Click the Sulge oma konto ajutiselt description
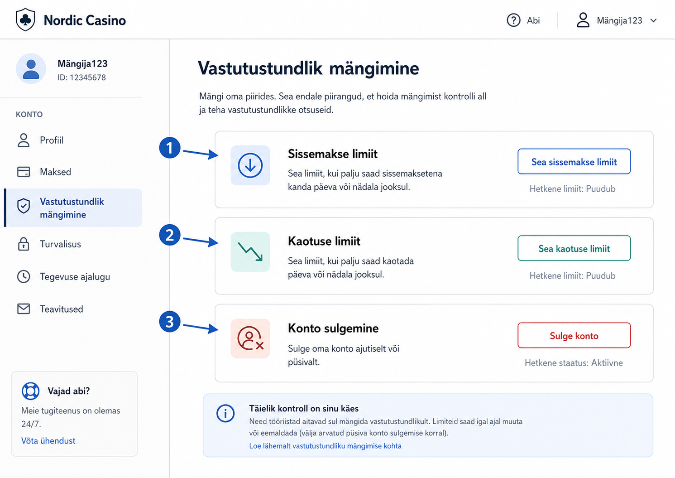Screen dimensions: 675x478 [x=344, y=355]
